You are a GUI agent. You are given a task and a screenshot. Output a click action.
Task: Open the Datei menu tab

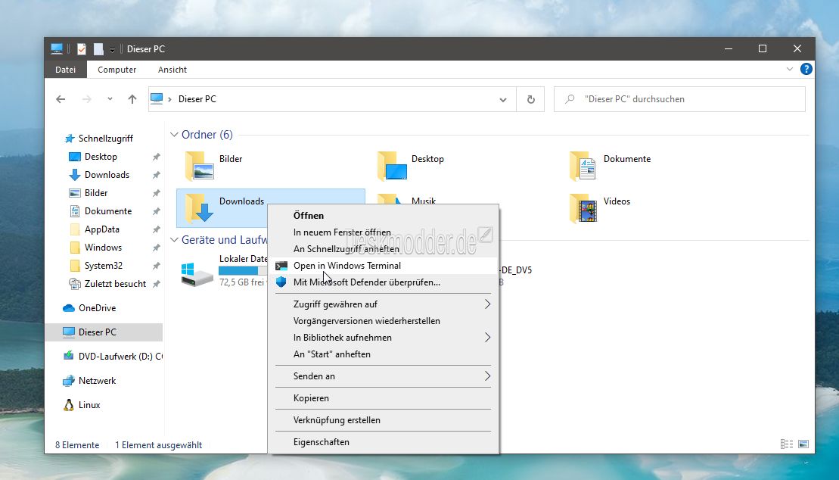coord(66,70)
